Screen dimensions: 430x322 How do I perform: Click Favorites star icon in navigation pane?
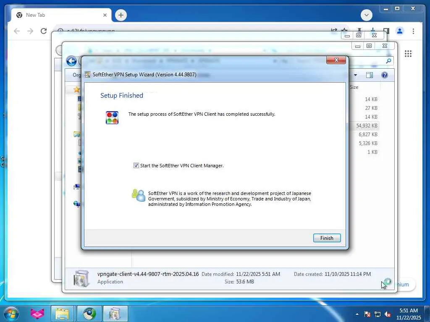coord(76,90)
